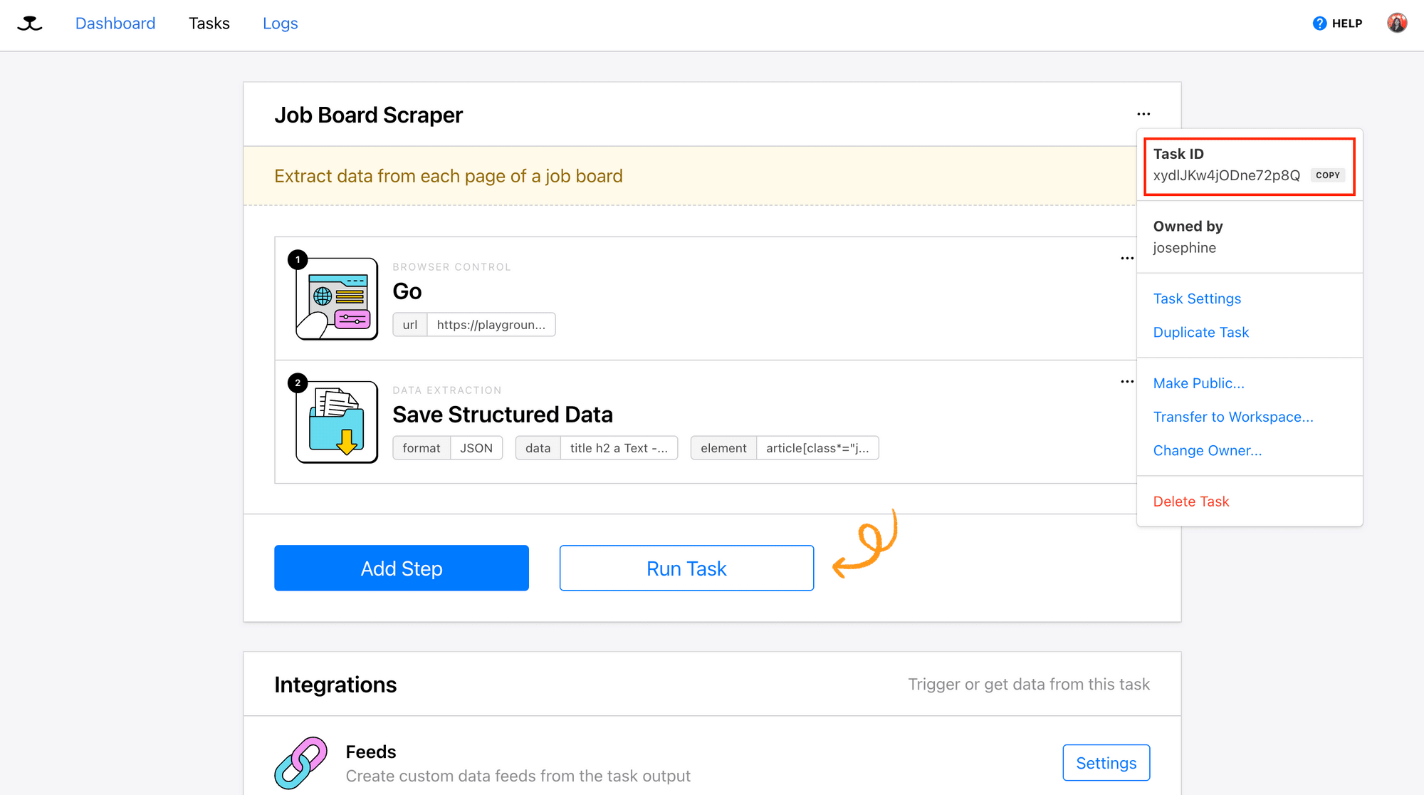Choose Transfer to Workspace option
This screenshot has height=795, width=1424.
point(1232,417)
